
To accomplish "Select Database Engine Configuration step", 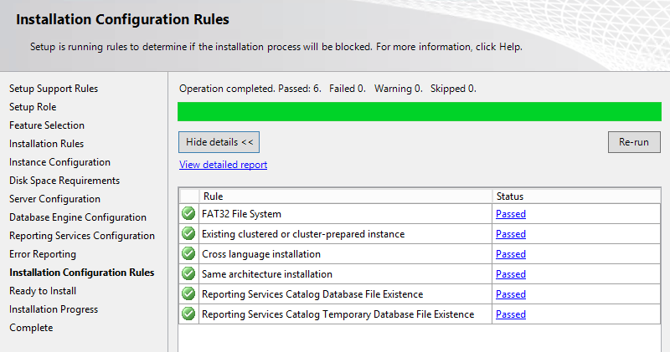I will 78,217.
